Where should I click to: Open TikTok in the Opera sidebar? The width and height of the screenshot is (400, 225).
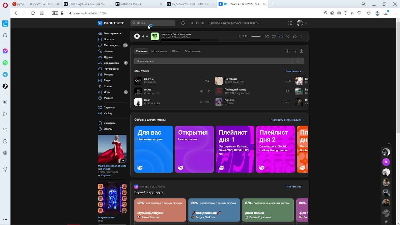5,86
